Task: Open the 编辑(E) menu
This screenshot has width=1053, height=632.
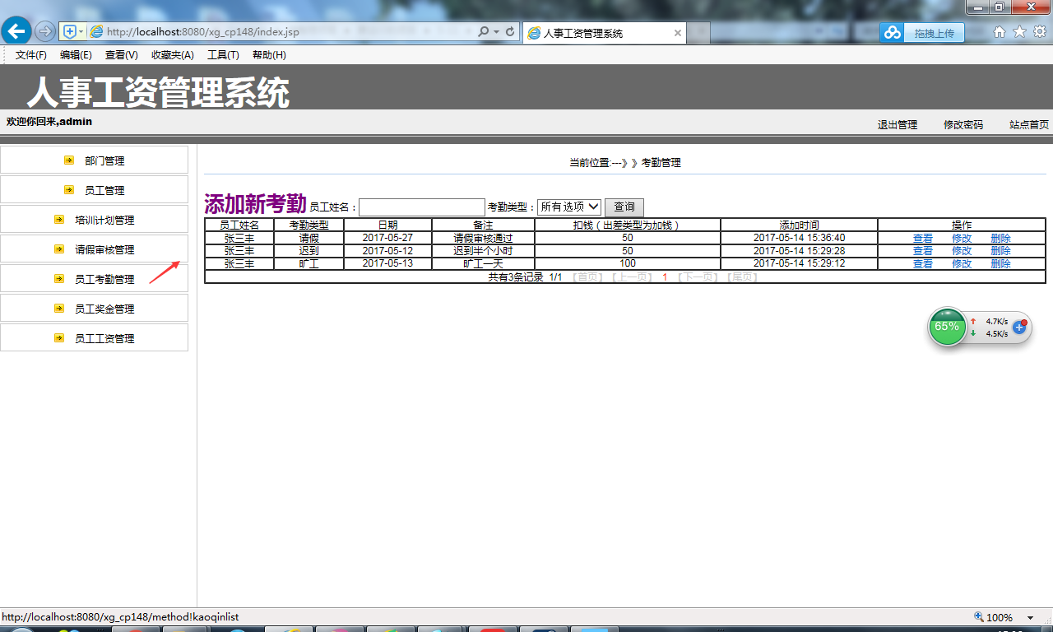Action: (76, 55)
